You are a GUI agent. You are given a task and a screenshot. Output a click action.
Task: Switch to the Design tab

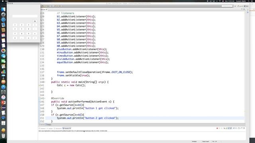[x=49, y=125]
